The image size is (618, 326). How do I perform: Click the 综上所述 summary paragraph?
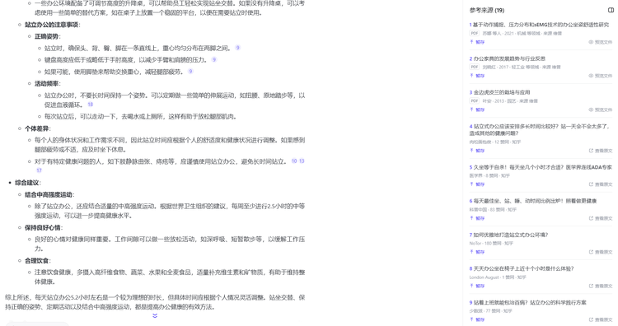tap(155, 302)
